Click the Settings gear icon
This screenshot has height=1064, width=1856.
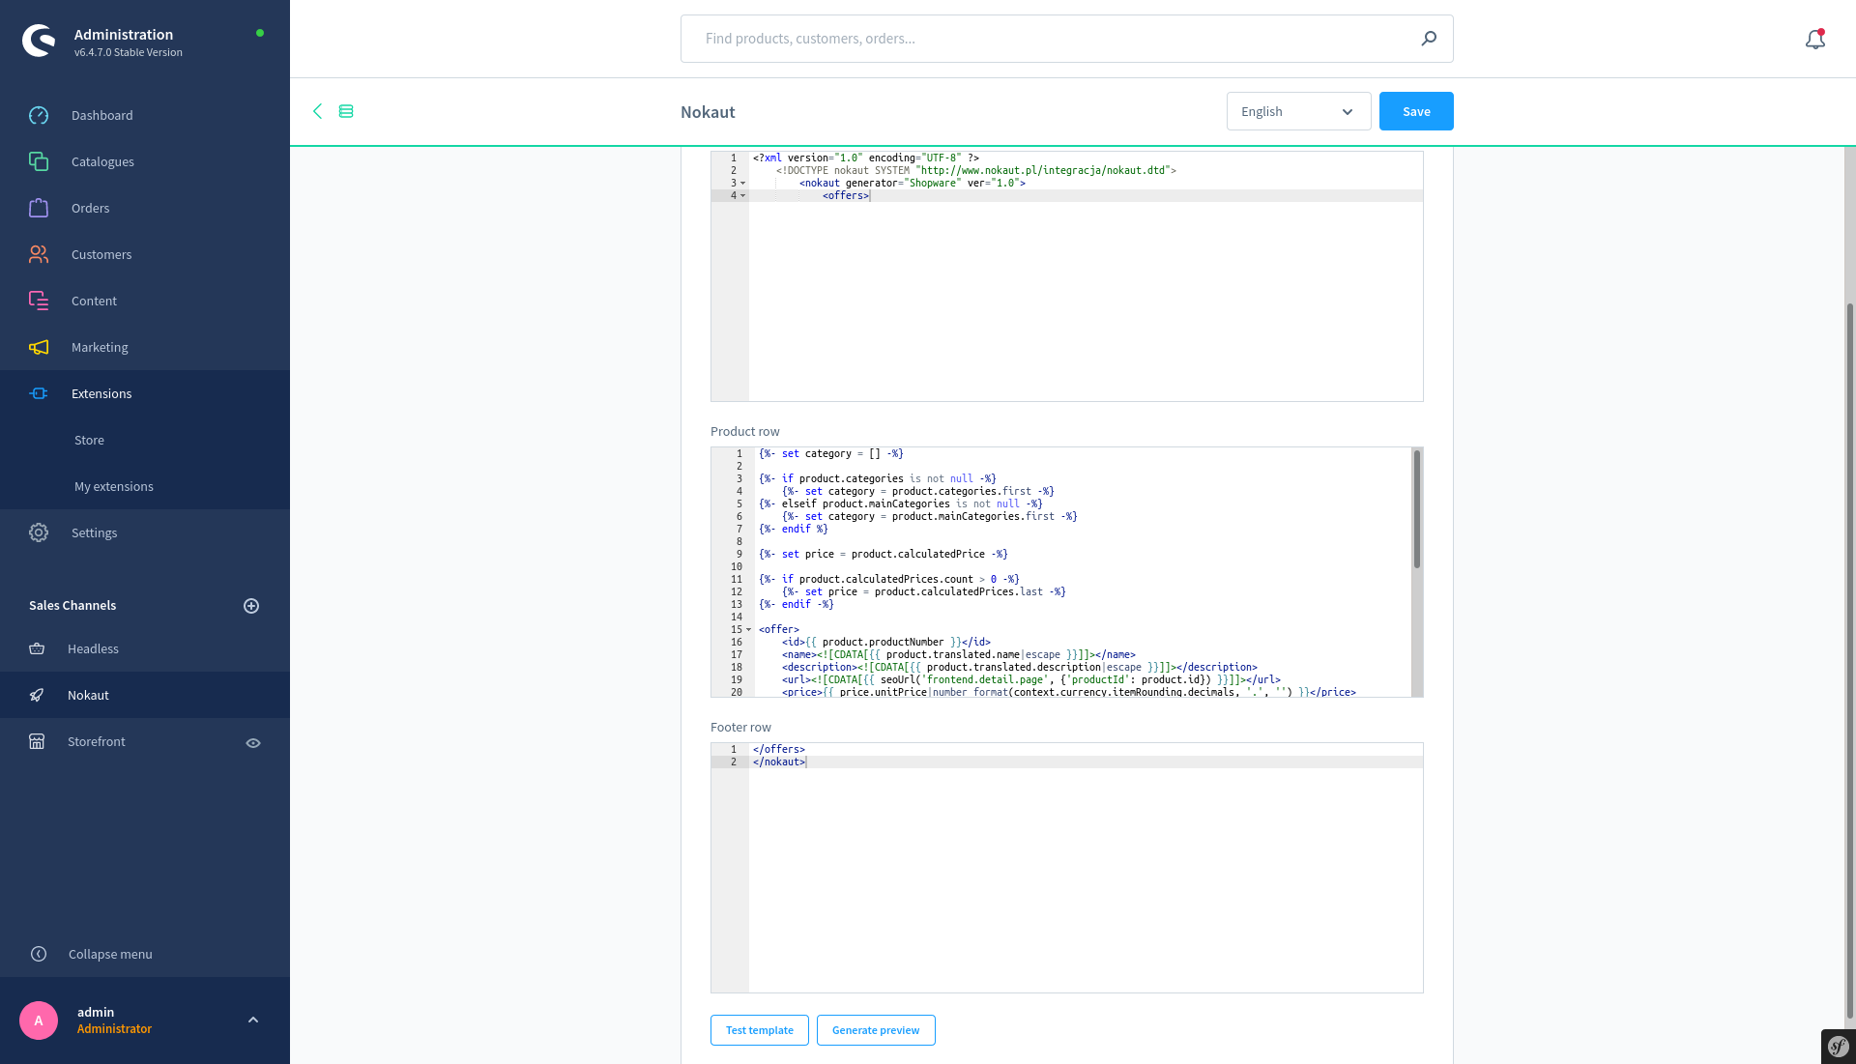click(x=39, y=532)
